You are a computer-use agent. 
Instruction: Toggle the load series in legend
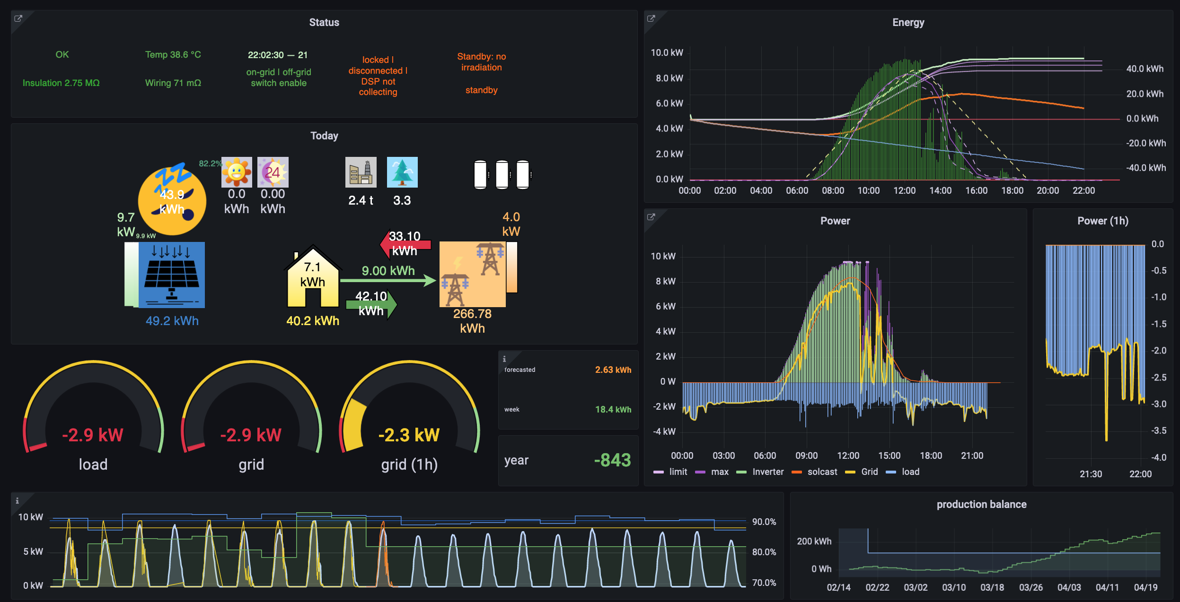click(x=910, y=472)
